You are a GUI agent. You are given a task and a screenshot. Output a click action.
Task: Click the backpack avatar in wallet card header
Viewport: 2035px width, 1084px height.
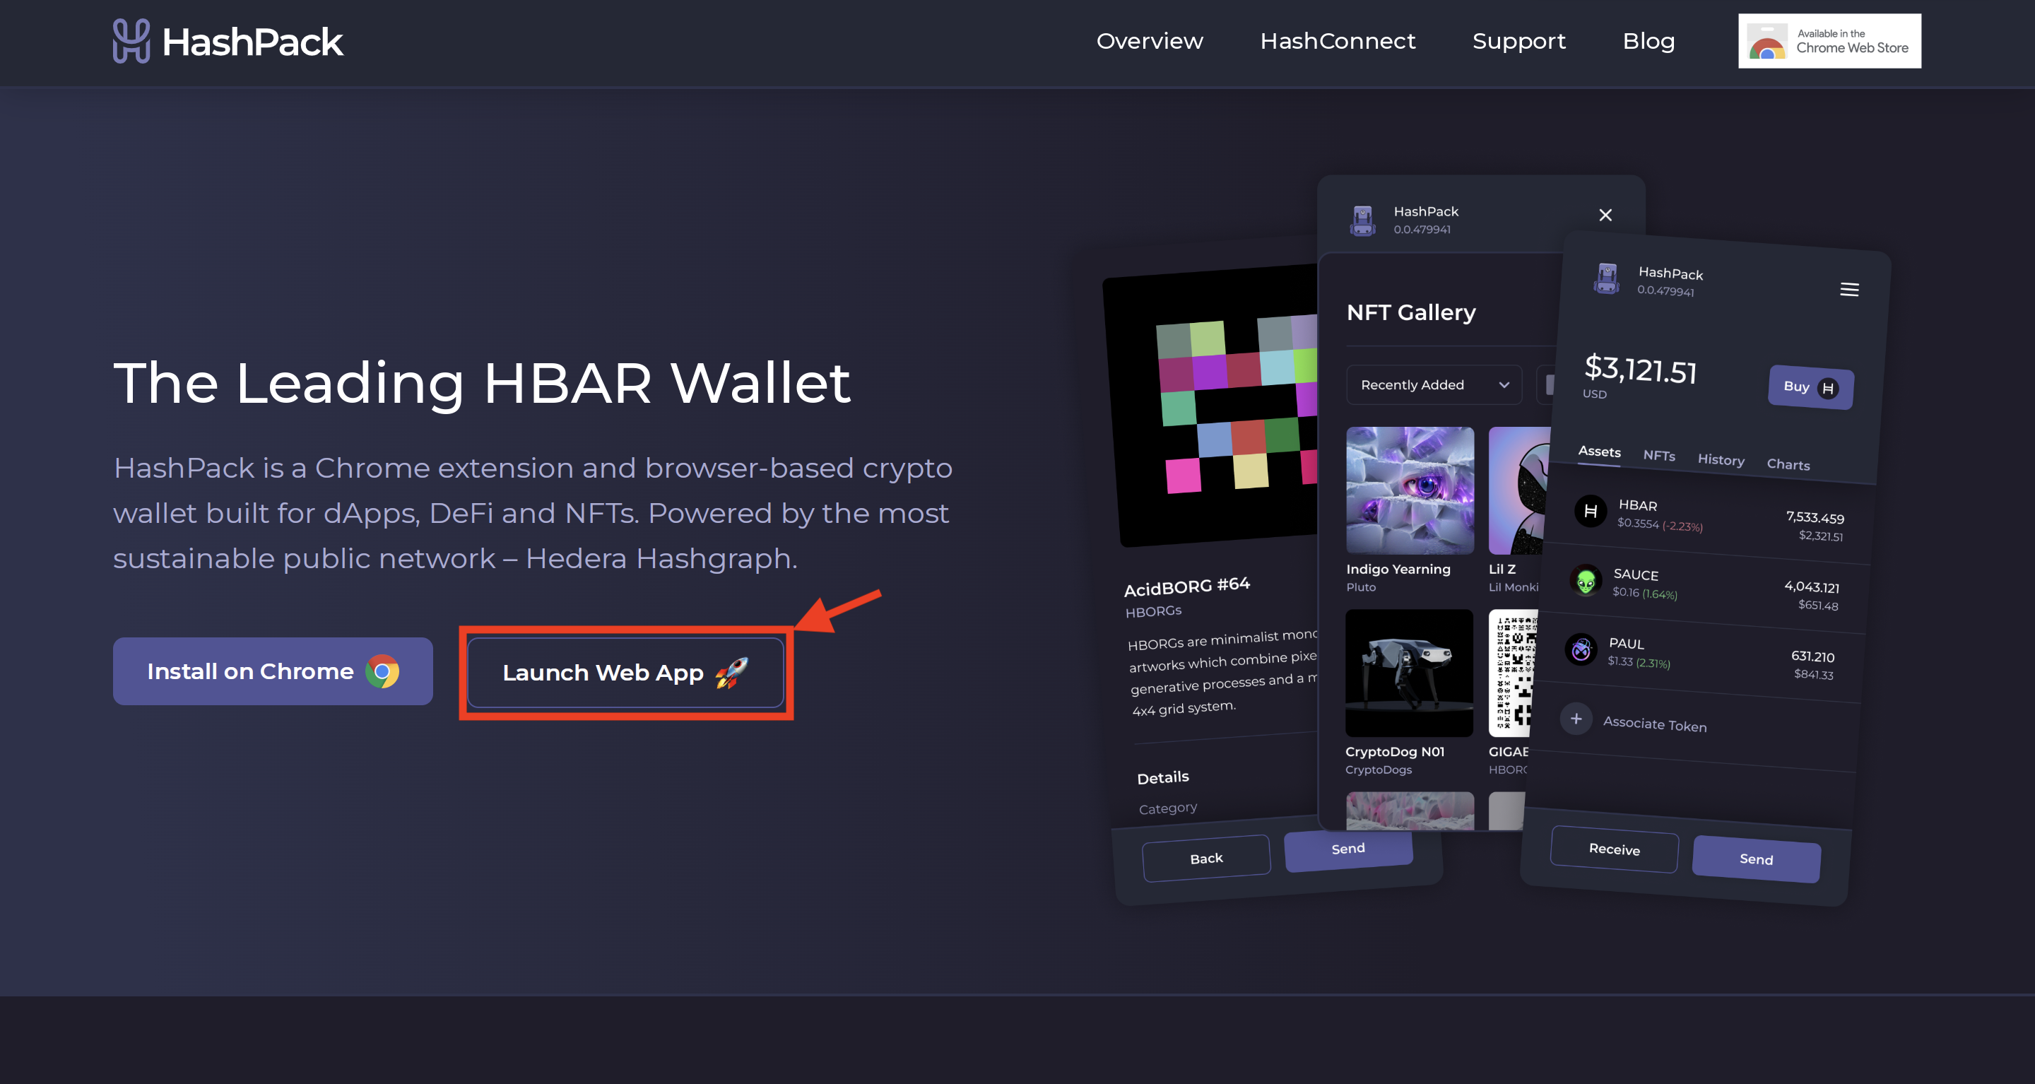[x=1606, y=279]
